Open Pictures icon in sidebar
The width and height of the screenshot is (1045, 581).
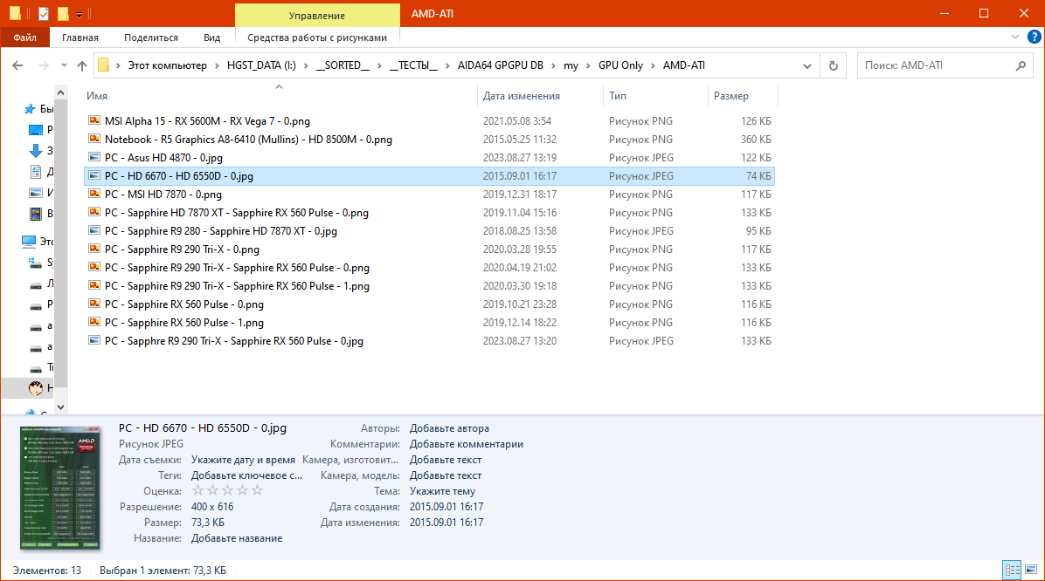[36, 193]
